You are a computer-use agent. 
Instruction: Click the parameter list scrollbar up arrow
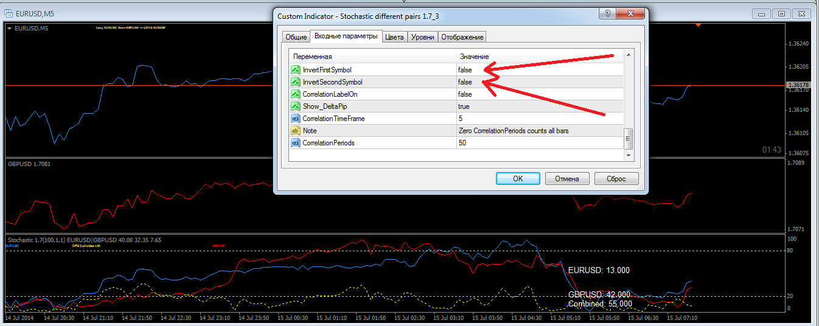click(x=629, y=56)
